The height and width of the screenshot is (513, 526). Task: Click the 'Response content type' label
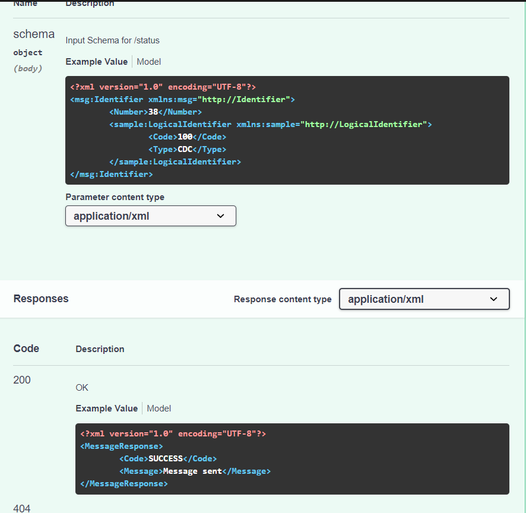click(283, 299)
